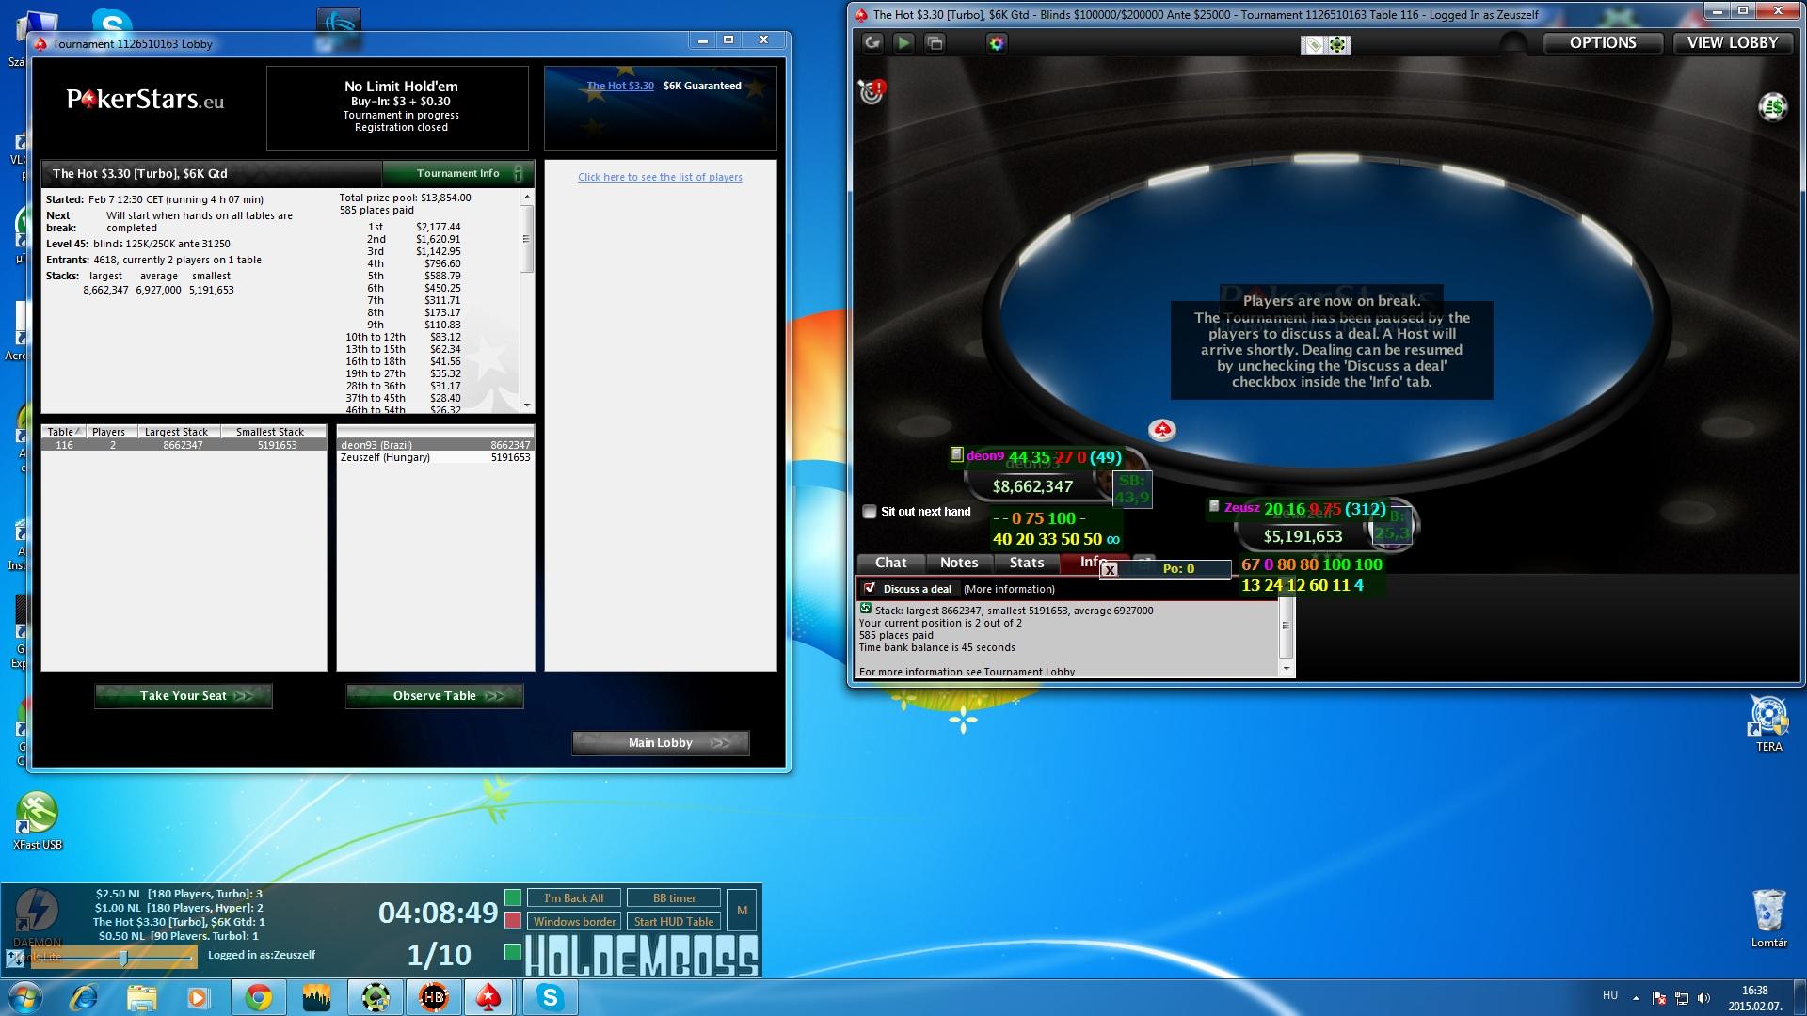Open HoldemBoss from the taskbar
This screenshot has width=1807, height=1016.
click(x=434, y=997)
